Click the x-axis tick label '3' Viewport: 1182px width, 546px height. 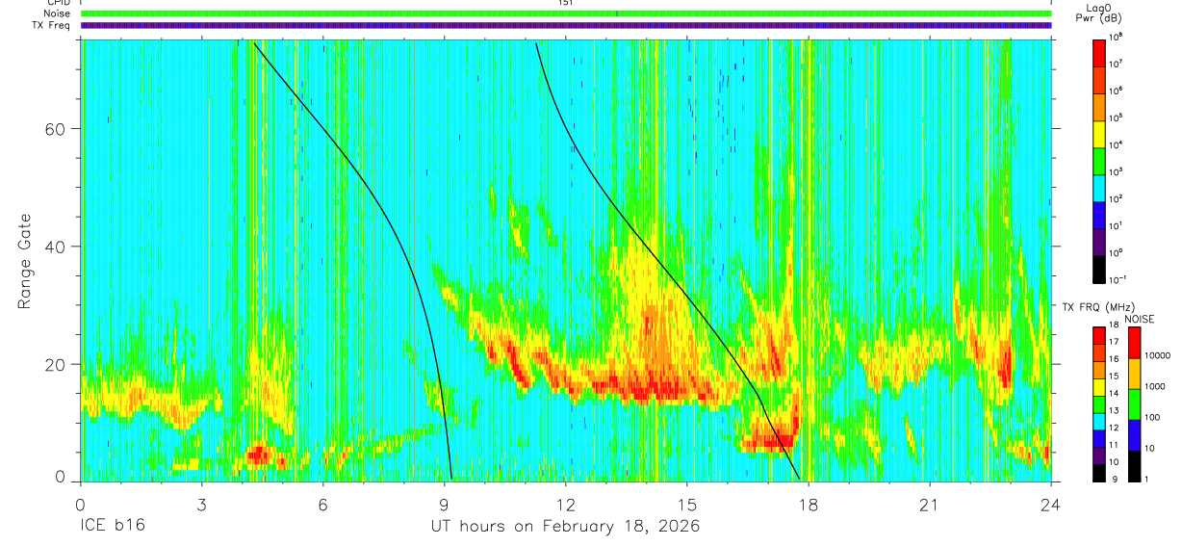click(201, 504)
